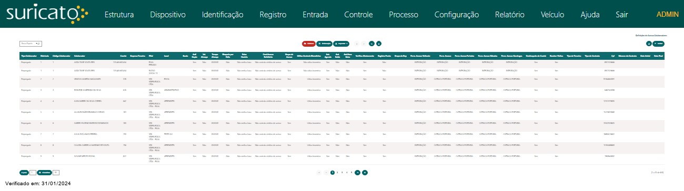The image size is (684, 191).
Task: Open the Estrutura menu
Action: click(x=119, y=15)
